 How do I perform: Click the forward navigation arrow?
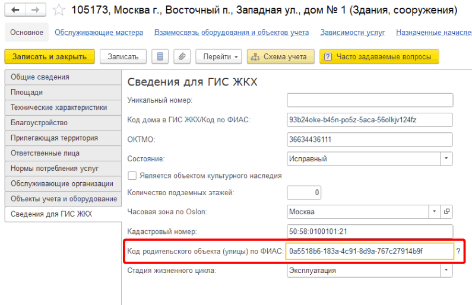(x=36, y=10)
